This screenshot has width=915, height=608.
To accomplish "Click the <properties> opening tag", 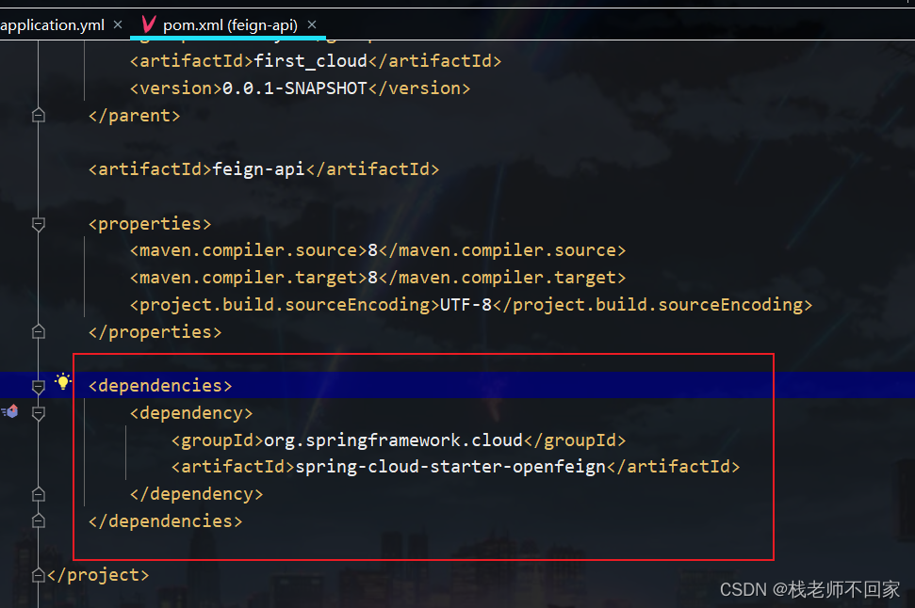I will (150, 224).
